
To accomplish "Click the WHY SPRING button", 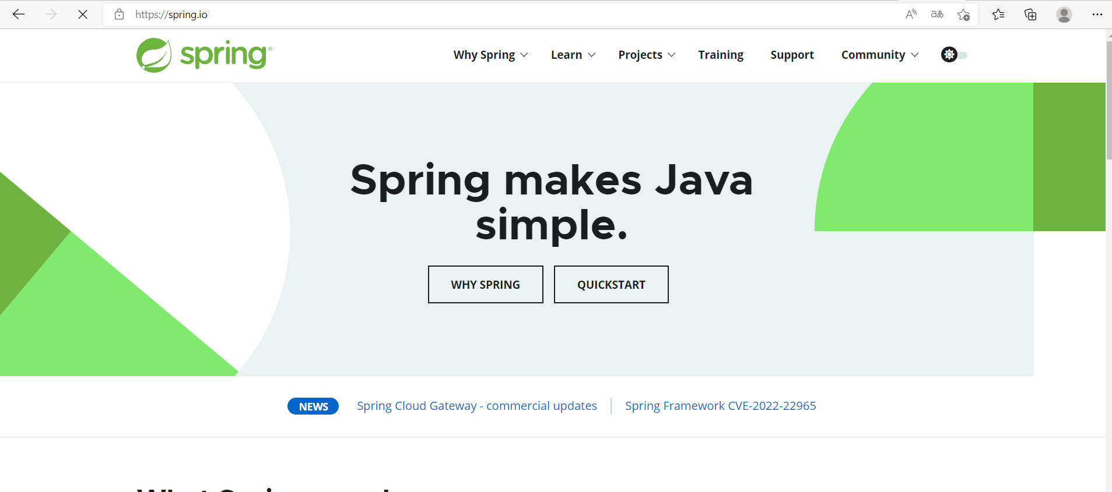I will (x=486, y=285).
